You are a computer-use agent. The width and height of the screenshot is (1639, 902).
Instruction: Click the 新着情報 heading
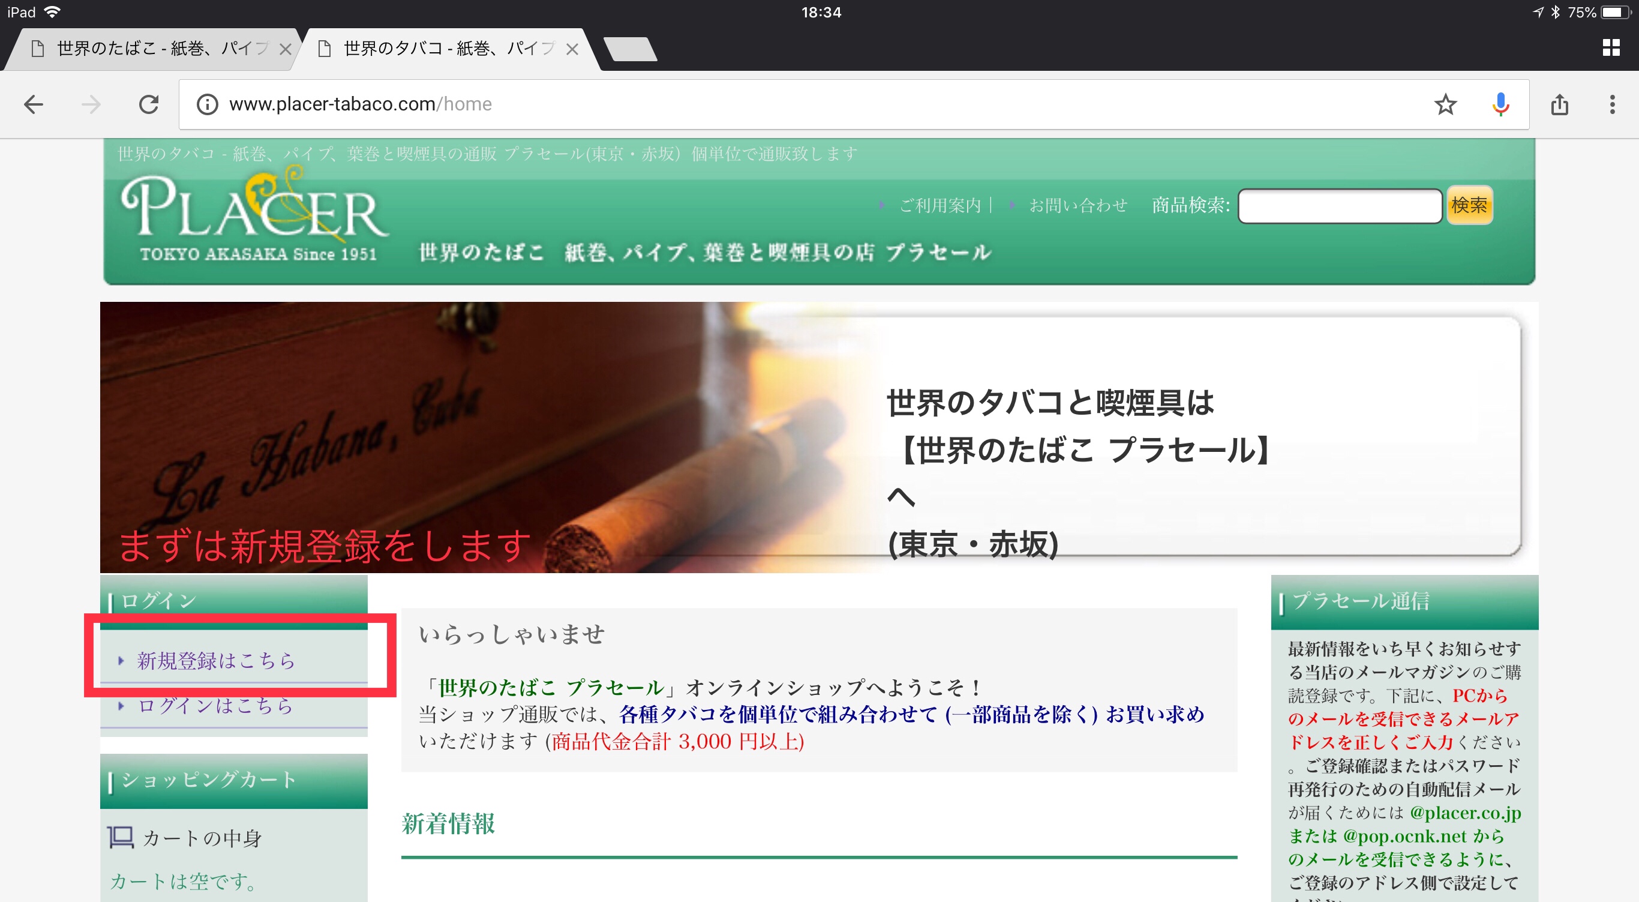[448, 823]
